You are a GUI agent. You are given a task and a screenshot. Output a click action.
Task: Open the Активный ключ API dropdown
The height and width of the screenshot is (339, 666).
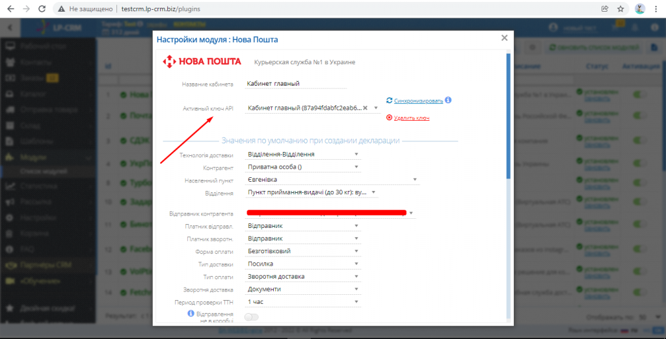pos(312,108)
